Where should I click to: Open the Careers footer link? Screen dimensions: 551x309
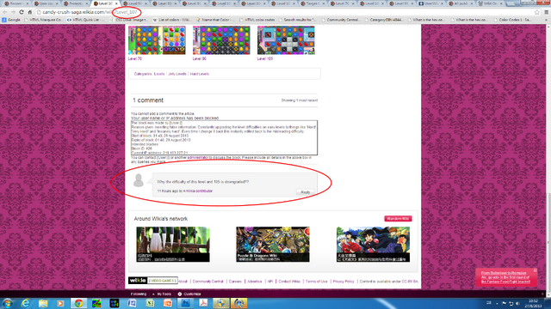(x=235, y=282)
